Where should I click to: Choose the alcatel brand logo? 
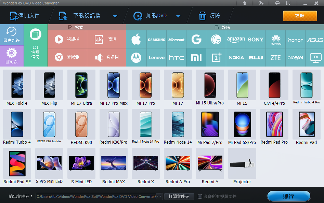point(296,58)
